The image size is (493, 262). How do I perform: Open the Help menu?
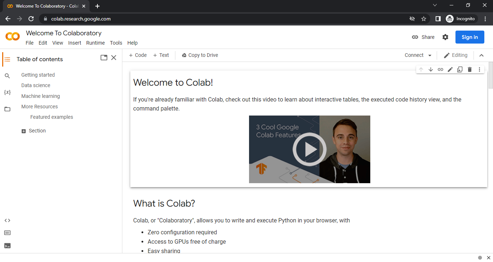point(132,43)
